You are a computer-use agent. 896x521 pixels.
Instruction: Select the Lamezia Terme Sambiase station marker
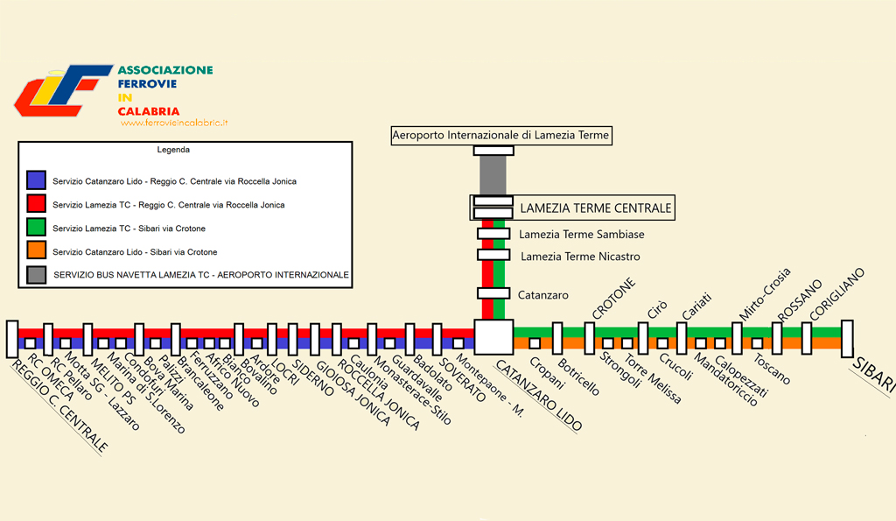tap(493, 233)
